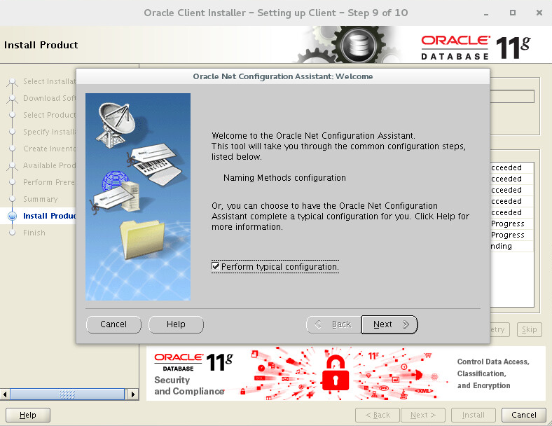This screenshot has height=426, width=552.
Task: Check Perform typical configuration checkbox
Action: click(x=216, y=266)
